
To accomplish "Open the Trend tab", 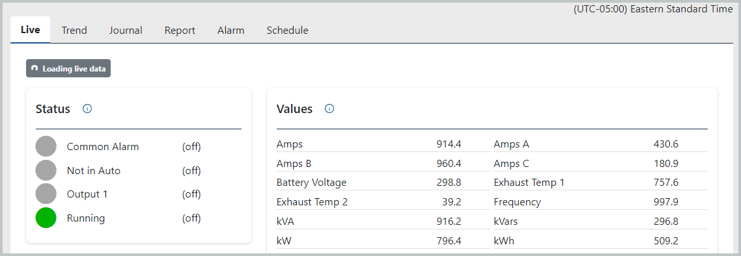I will (x=74, y=30).
